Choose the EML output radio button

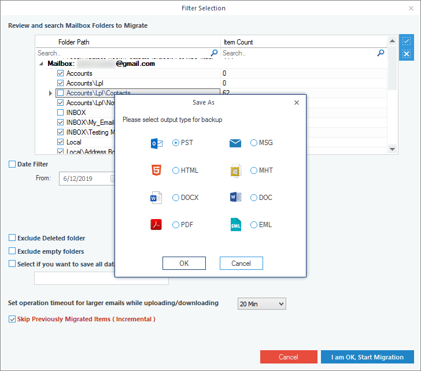coord(254,225)
